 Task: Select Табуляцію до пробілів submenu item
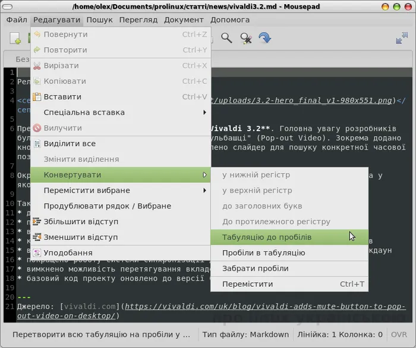click(289, 237)
